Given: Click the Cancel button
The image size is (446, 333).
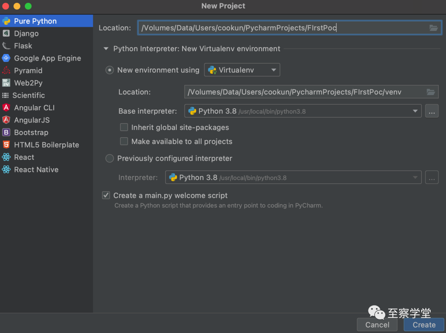Looking at the screenshot, I should click(377, 325).
